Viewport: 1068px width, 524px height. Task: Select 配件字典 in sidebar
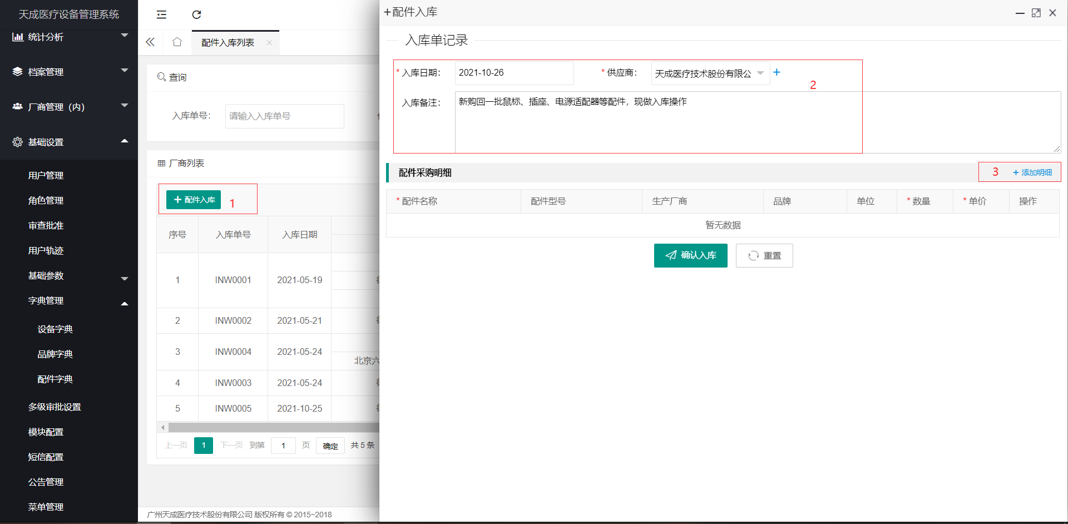tap(55, 379)
